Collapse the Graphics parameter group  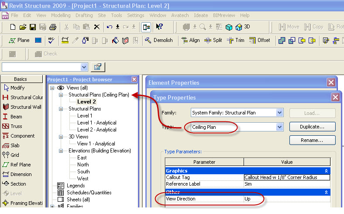tap(326, 171)
